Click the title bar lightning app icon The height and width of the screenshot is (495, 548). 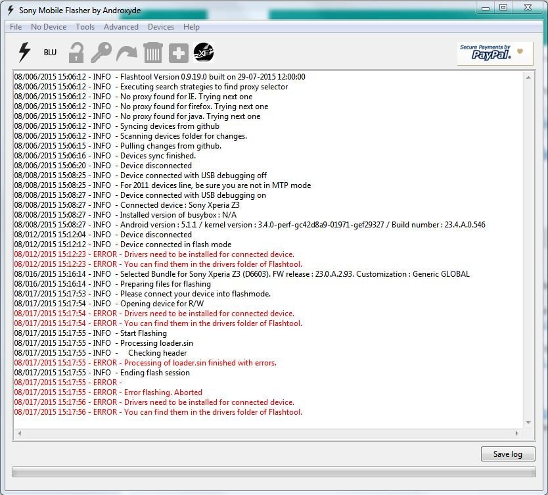(x=11, y=10)
